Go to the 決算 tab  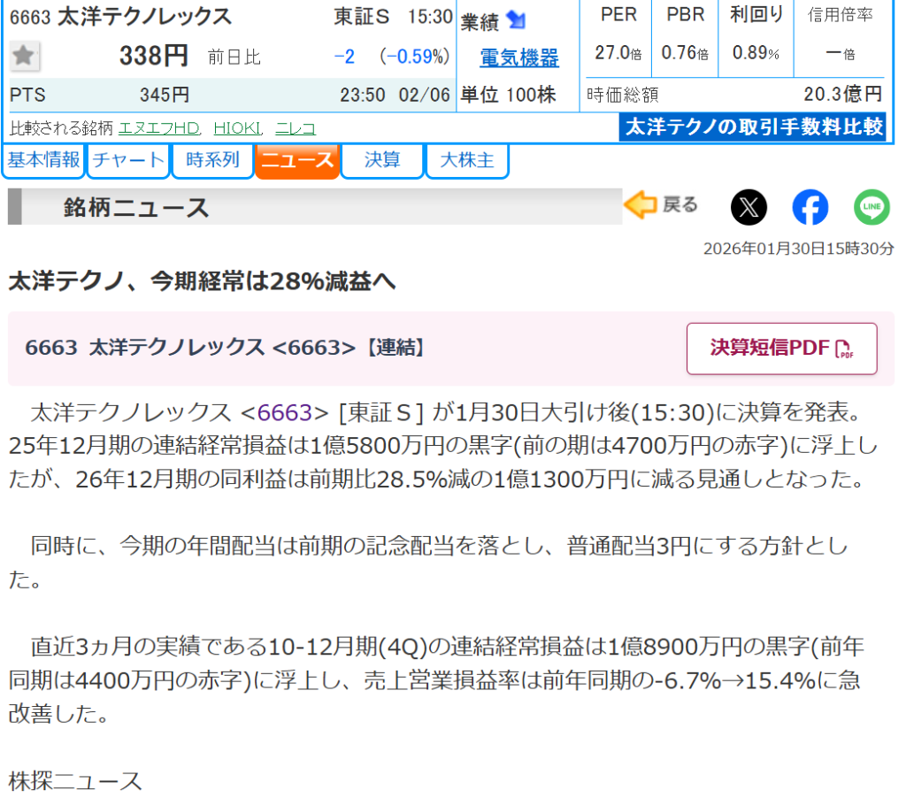coord(382,160)
